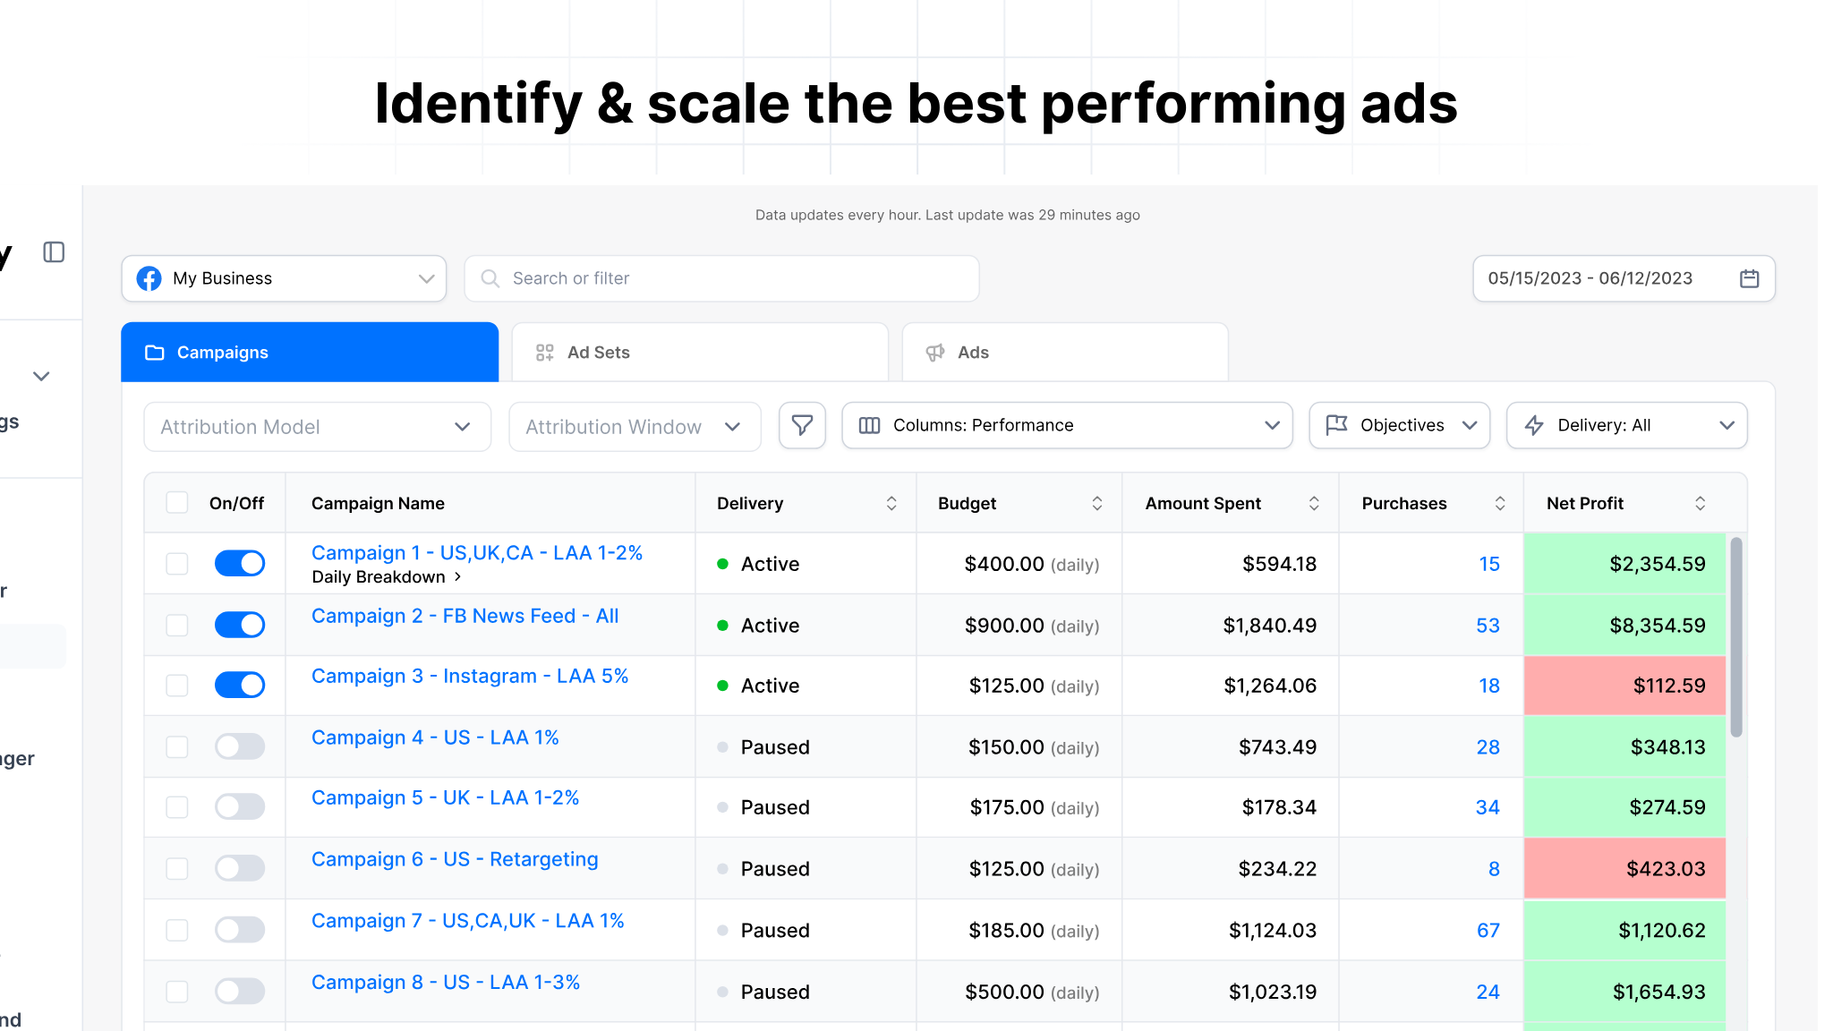Click the filter funnel icon button
The width and height of the screenshot is (1833, 1031).
point(802,425)
